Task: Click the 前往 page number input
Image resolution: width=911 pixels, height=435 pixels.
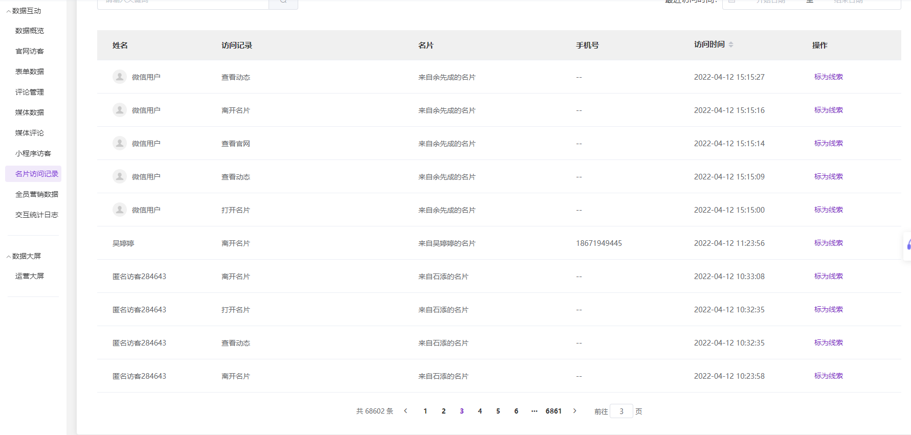Action: coord(621,411)
